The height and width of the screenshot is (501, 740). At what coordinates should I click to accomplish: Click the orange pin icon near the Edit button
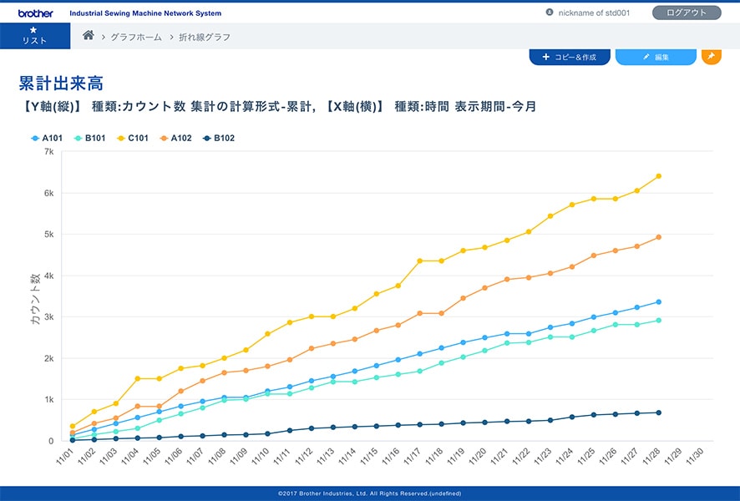pos(712,56)
